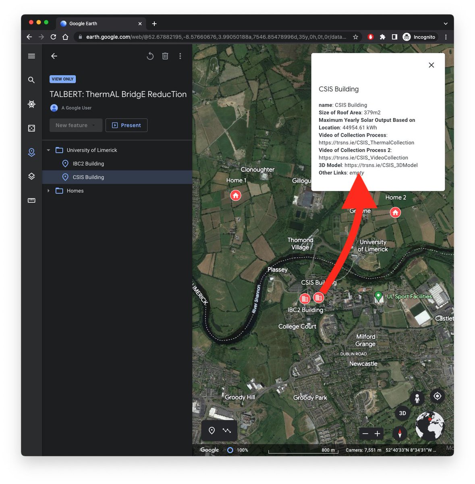
Task: Click the Groody Park map label
Action: coord(310,397)
